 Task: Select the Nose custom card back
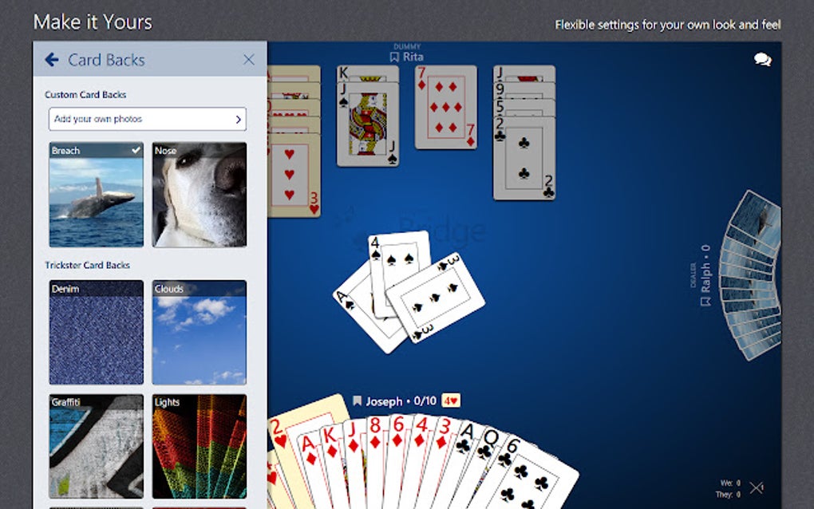pyautogui.click(x=197, y=194)
